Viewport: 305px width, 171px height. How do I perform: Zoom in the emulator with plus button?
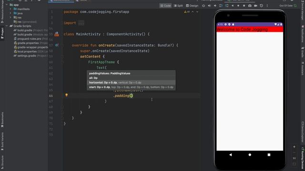click(294, 147)
